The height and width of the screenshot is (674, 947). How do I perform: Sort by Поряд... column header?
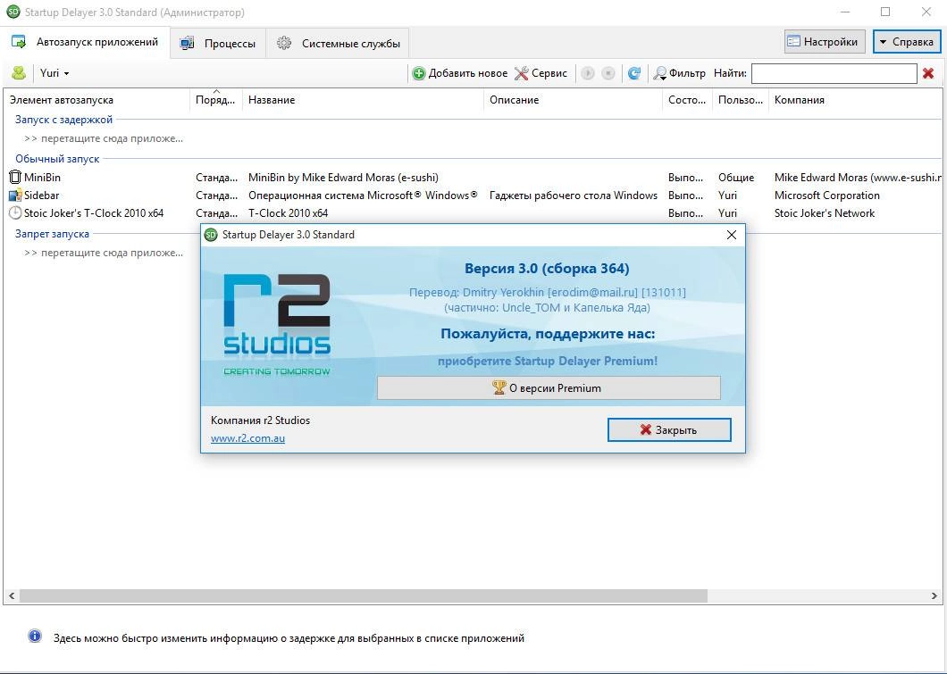click(x=216, y=100)
